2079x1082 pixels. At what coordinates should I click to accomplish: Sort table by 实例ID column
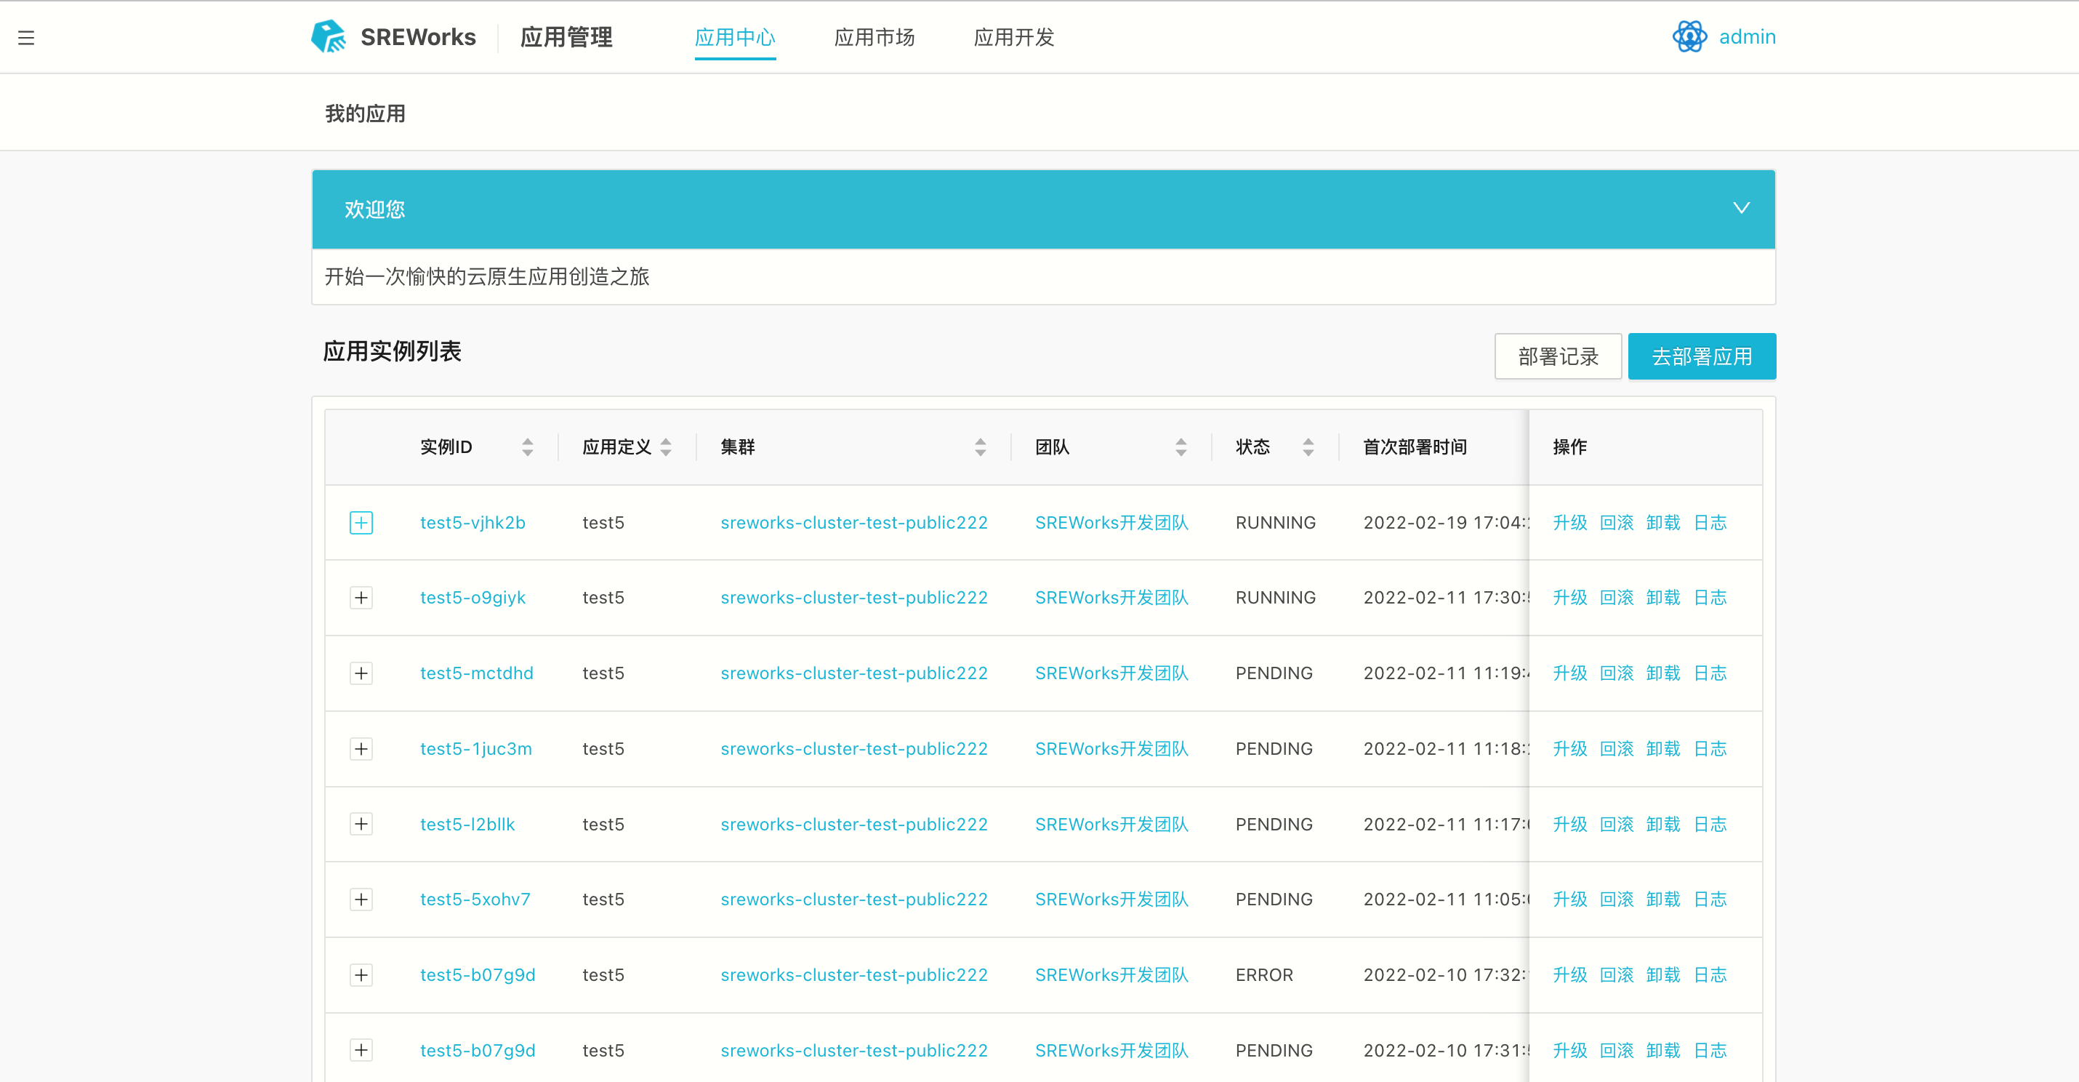[527, 446]
